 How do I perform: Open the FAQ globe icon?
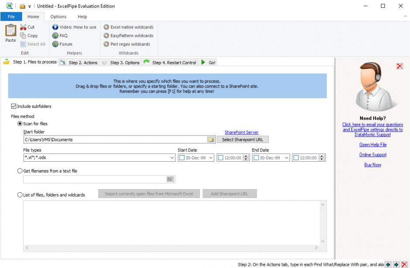[x=55, y=36]
